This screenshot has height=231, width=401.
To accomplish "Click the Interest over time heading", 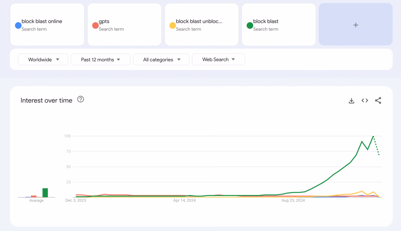I will point(46,100).
